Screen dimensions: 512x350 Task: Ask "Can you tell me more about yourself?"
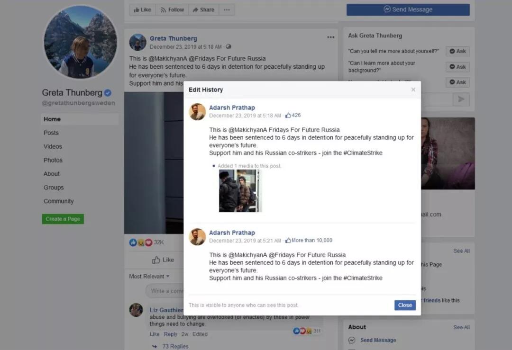457,51
